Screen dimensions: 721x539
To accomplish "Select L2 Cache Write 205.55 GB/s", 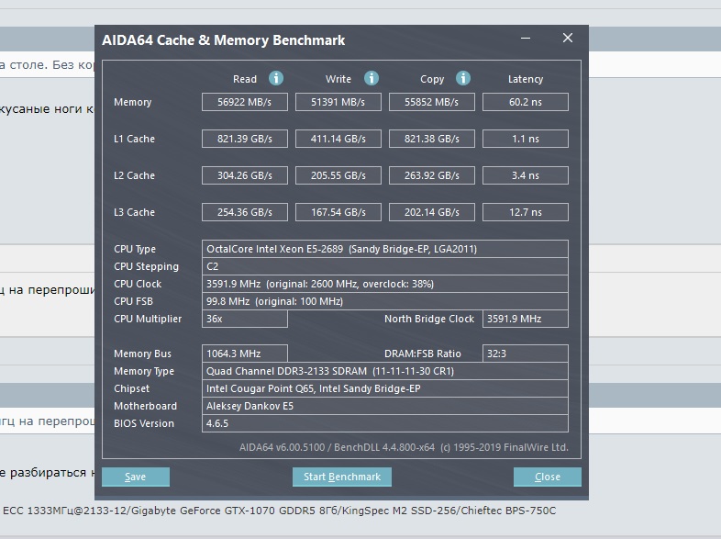I will coord(338,175).
